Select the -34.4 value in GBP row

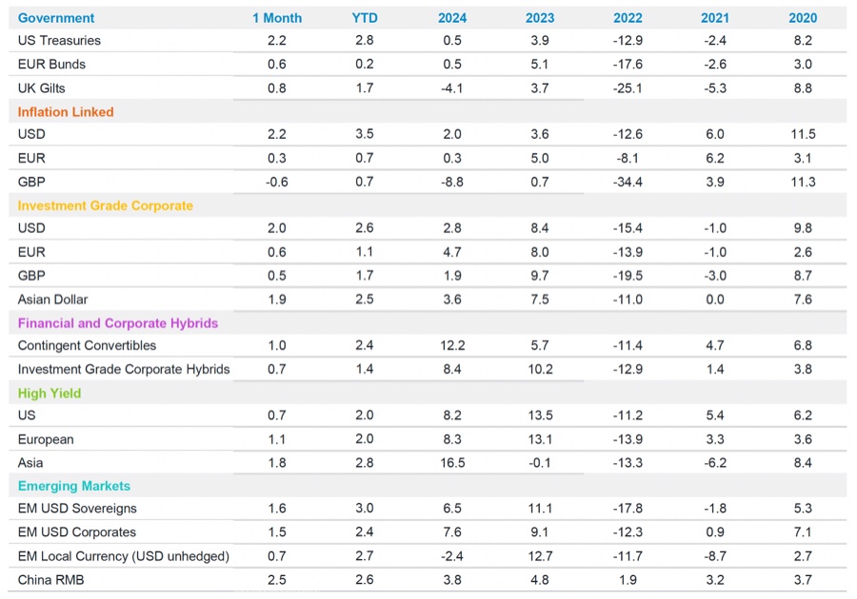tap(628, 182)
